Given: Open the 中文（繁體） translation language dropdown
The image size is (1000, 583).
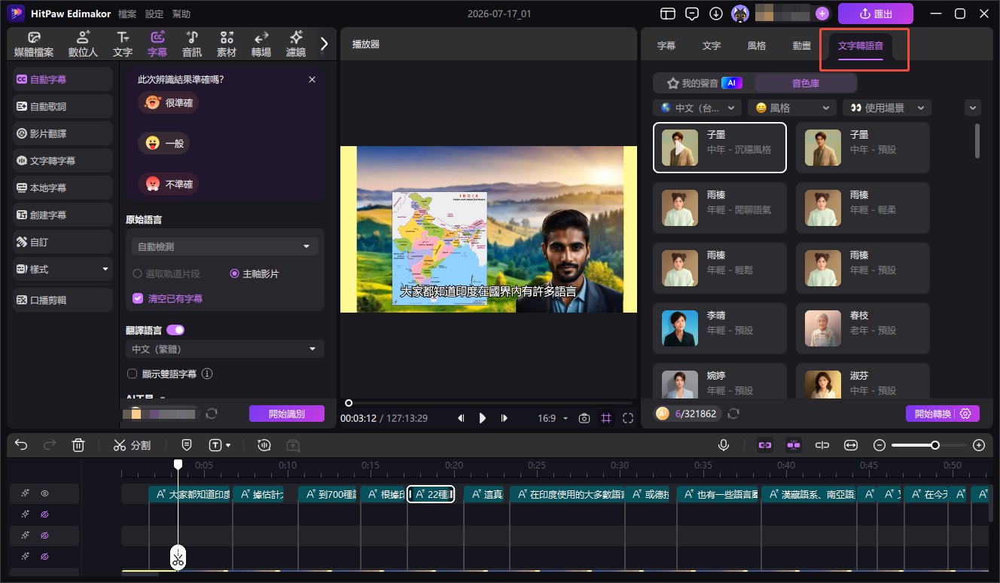Looking at the screenshot, I should coord(224,349).
